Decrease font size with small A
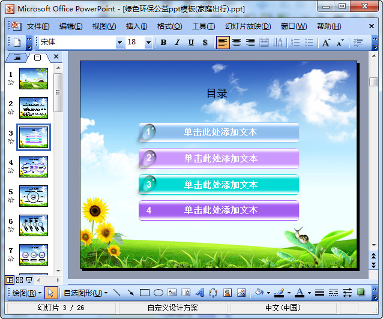The width and height of the screenshot is (383, 319). [340, 43]
